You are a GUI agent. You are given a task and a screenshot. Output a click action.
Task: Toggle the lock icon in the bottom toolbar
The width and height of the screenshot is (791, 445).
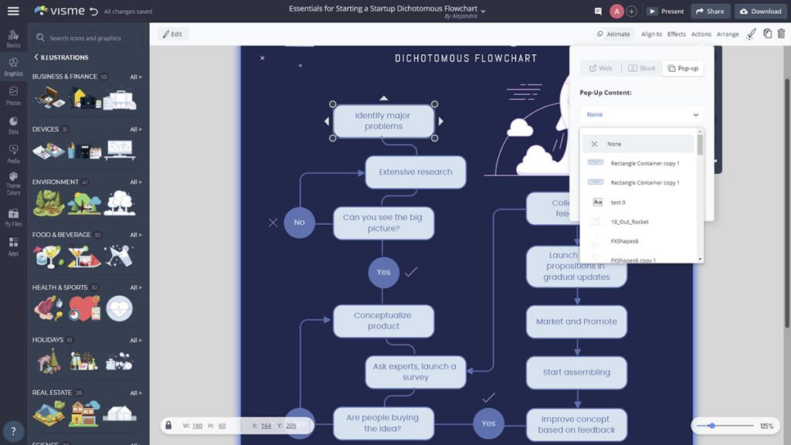click(168, 425)
